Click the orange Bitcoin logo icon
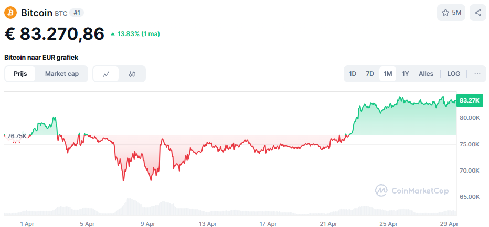489x227 pixels. (10, 13)
